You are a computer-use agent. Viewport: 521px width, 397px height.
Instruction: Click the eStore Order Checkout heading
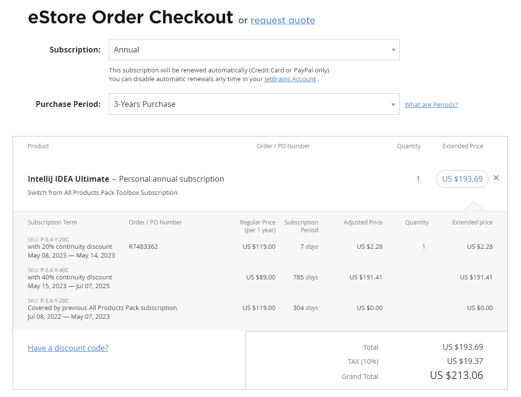[x=130, y=17]
